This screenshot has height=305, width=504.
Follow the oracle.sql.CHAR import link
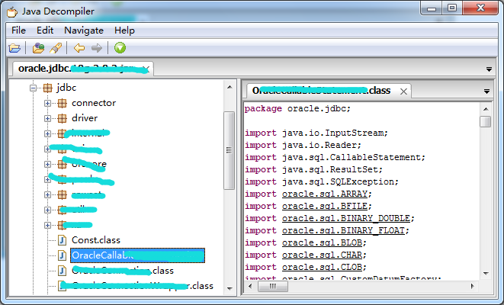pyautogui.click(x=322, y=255)
